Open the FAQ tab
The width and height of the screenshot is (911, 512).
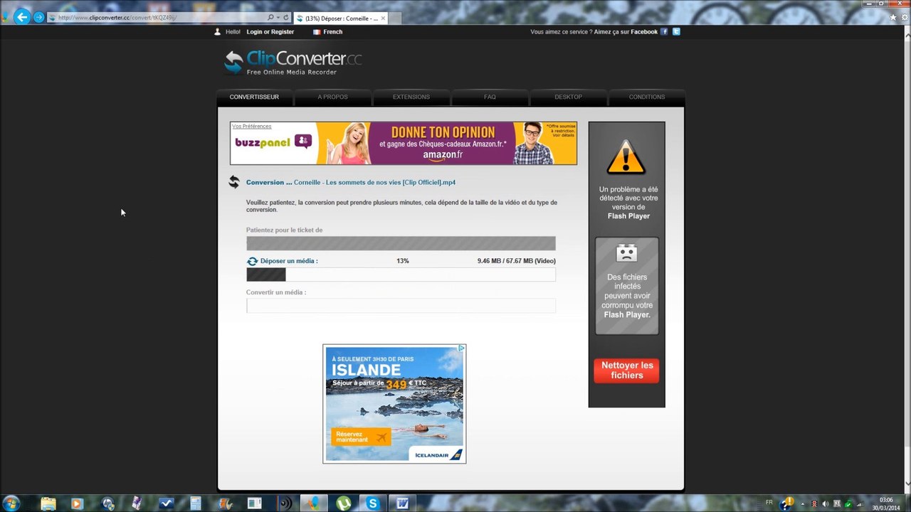490,97
